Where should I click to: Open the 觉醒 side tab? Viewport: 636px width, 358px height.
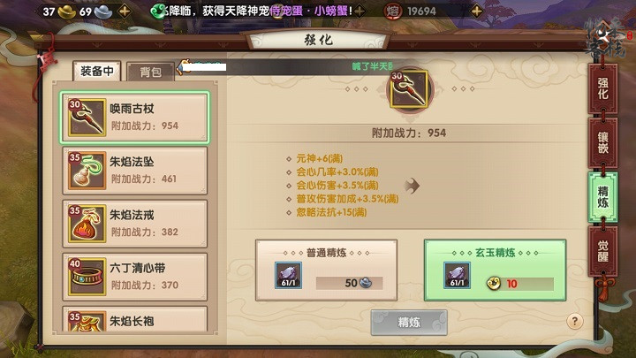[x=602, y=251]
